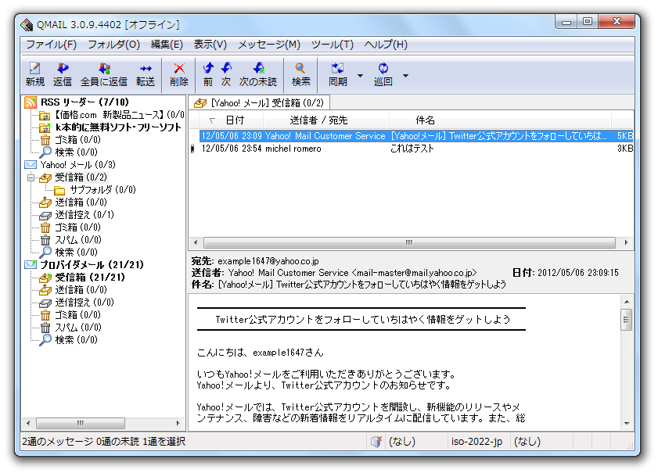Viewport: 658px width, 473px height.
Task: Select 【価格.com 新製品ニュース】 feed folder
Action: click(120, 114)
